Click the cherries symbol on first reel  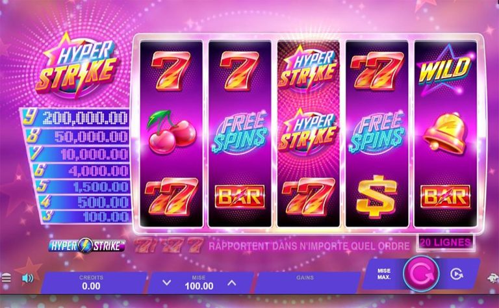click(172, 132)
